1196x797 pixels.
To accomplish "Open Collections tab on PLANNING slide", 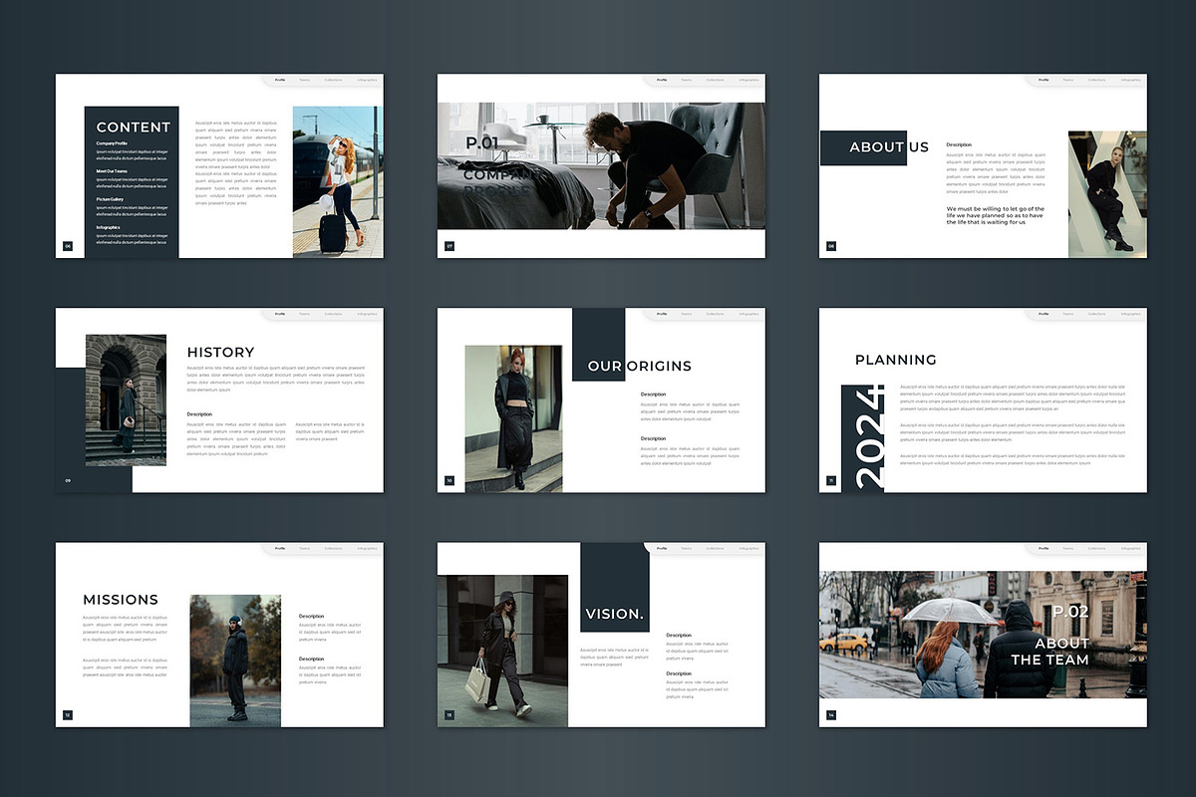I will [x=1096, y=314].
